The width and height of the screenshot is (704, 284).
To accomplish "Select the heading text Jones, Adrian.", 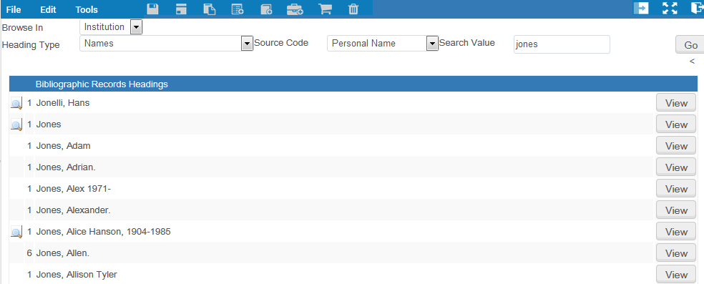I will point(66,167).
